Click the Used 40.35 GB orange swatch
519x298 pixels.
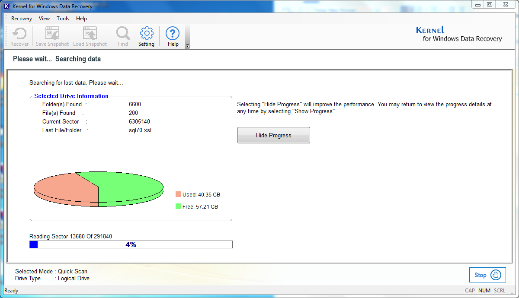click(x=178, y=194)
